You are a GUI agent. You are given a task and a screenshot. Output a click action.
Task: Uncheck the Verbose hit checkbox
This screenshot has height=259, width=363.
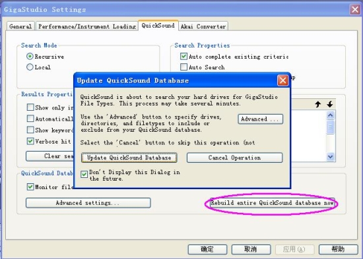coord(30,141)
